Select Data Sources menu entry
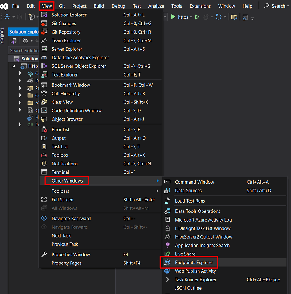The height and width of the screenshot is (294, 291). [x=224, y=191]
